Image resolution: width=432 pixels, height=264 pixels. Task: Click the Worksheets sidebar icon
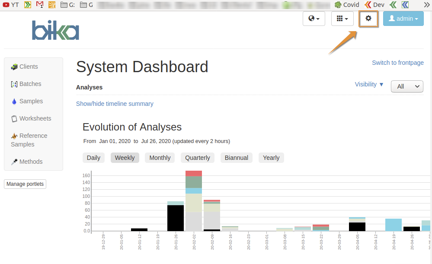coord(14,118)
